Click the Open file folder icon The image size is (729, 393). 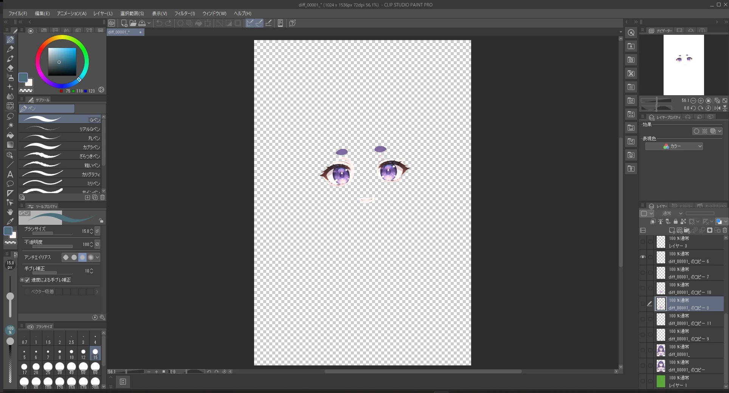[x=133, y=23]
